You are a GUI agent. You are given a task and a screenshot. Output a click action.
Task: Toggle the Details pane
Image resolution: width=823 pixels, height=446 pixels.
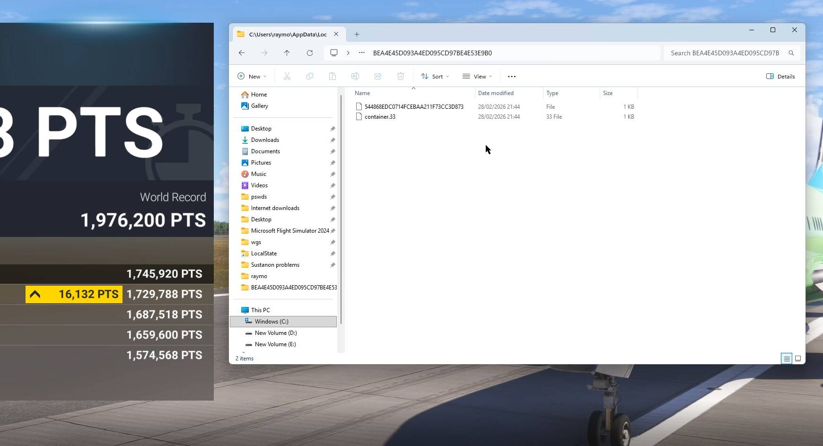pos(780,76)
